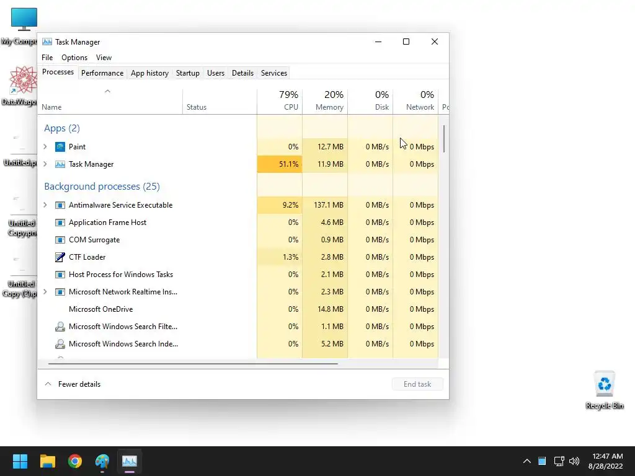Select the DataWagon desktop shortcut

pos(19,86)
